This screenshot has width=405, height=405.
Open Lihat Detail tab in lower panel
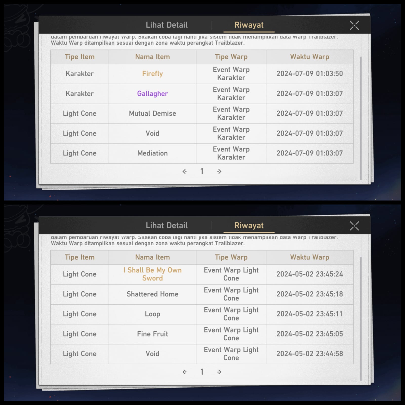(167, 226)
